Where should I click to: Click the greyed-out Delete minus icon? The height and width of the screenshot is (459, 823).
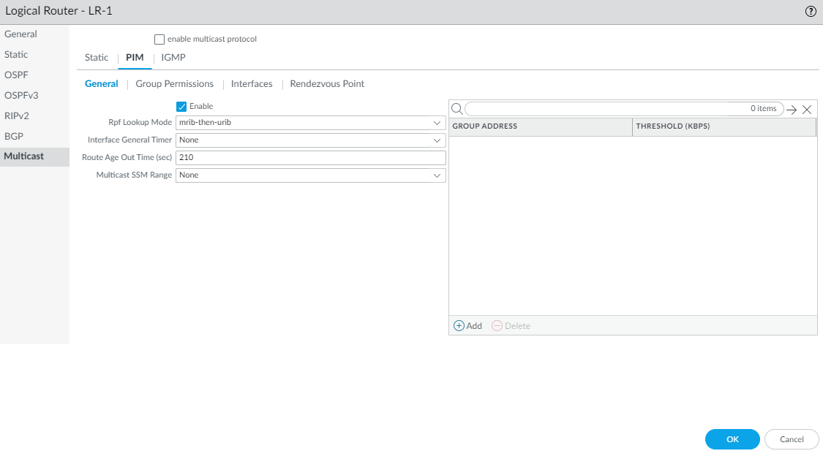[x=497, y=326]
